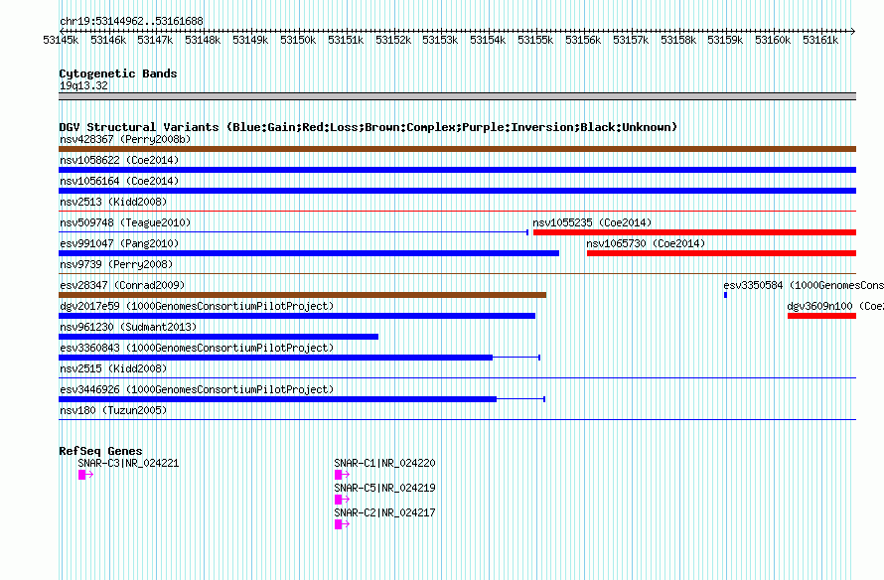This screenshot has height=580, width=884.
Task: Click the SNAR-C3 gene glyph
Action: tap(85, 475)
